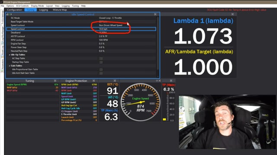This screenshot has width=277, height=155.
Task: Close the ECT and IAT readout panel
Action: [x=115, y=81]
